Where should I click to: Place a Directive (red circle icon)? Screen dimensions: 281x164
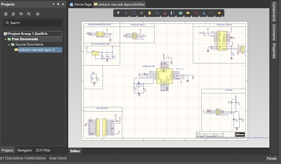tap(196, 13)
